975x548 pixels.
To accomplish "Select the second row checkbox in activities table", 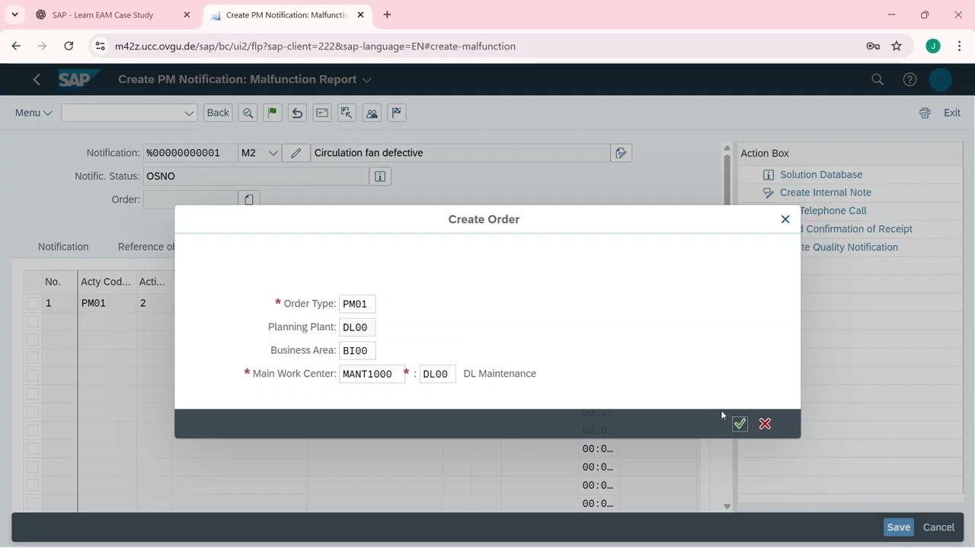I will pos(32,321).
